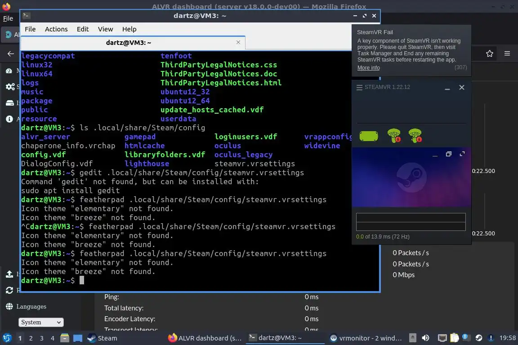The width and height of the screenshot is (518, 345).
Task: Open the Firefox application hamburger menu
Action: tap(507, 53)
